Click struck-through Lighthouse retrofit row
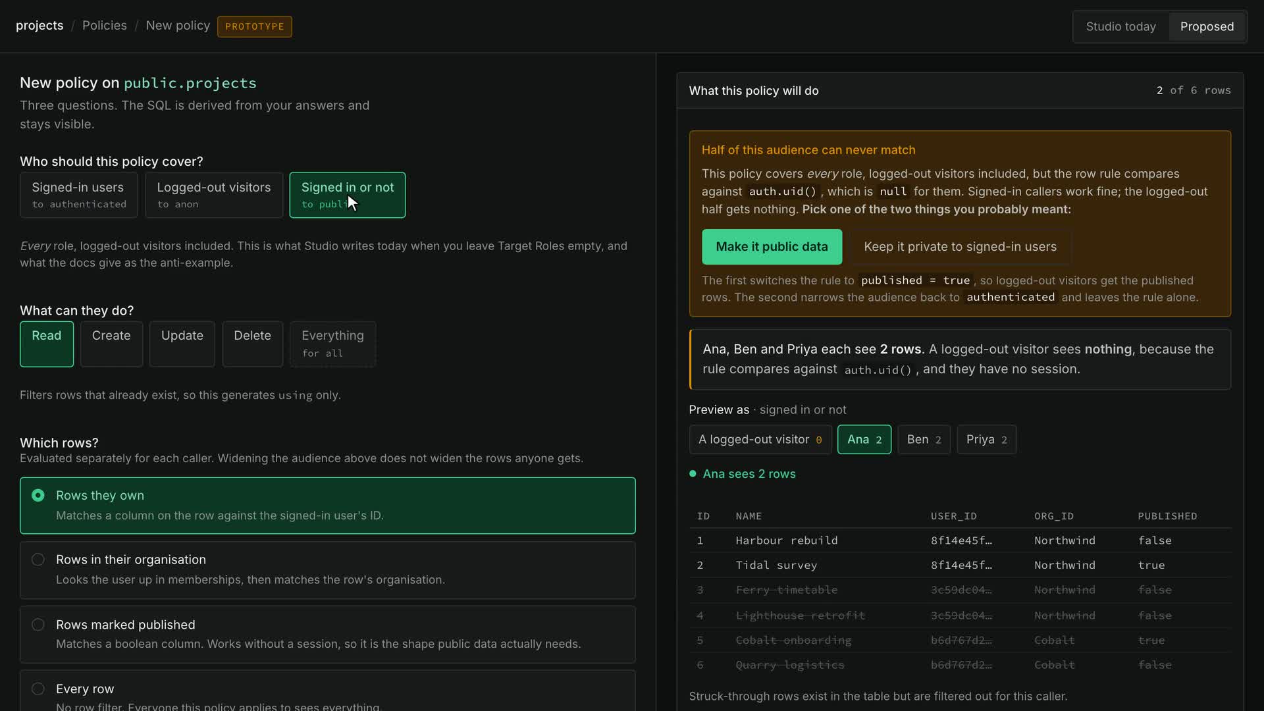1264x711 pixels. click(x=960, y=616)
